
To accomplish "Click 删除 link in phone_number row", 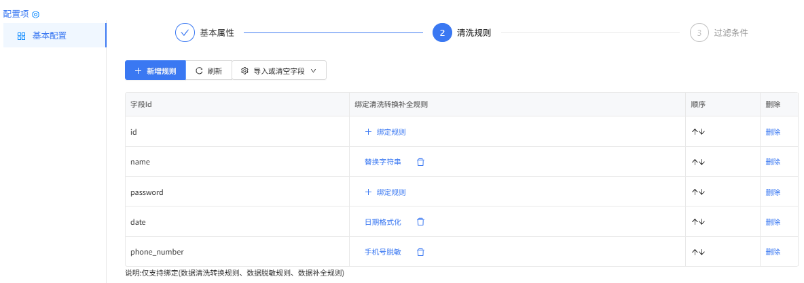I will [x=773, y=252].
